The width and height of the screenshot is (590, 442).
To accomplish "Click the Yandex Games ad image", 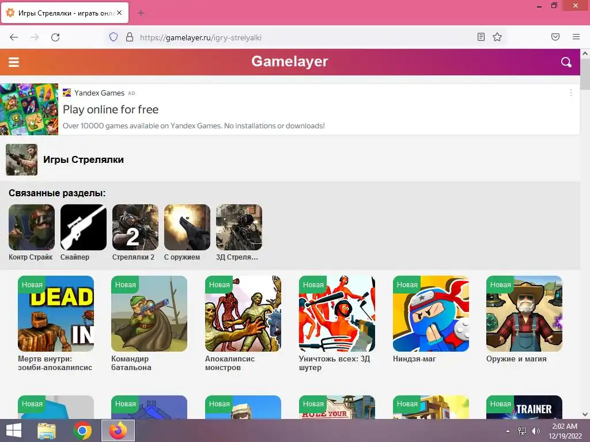I will [x=29, y=109].
